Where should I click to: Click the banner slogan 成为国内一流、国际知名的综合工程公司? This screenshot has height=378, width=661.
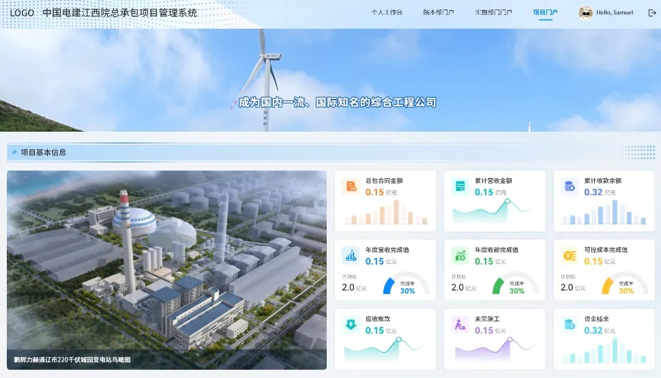click(x=337, y=102)
